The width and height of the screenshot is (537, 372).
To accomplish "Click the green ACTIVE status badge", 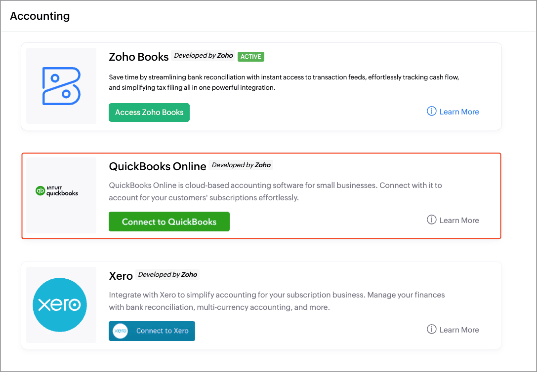I will (250, 56).
